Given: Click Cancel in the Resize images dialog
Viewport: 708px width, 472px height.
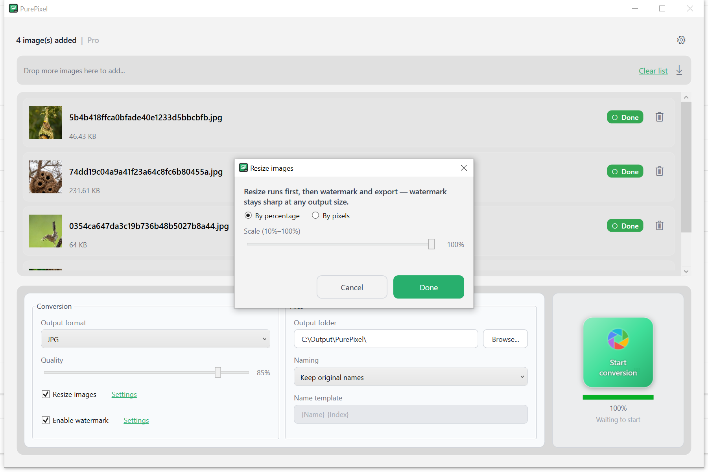Looking at the screenshot, I should click(352, 287).
